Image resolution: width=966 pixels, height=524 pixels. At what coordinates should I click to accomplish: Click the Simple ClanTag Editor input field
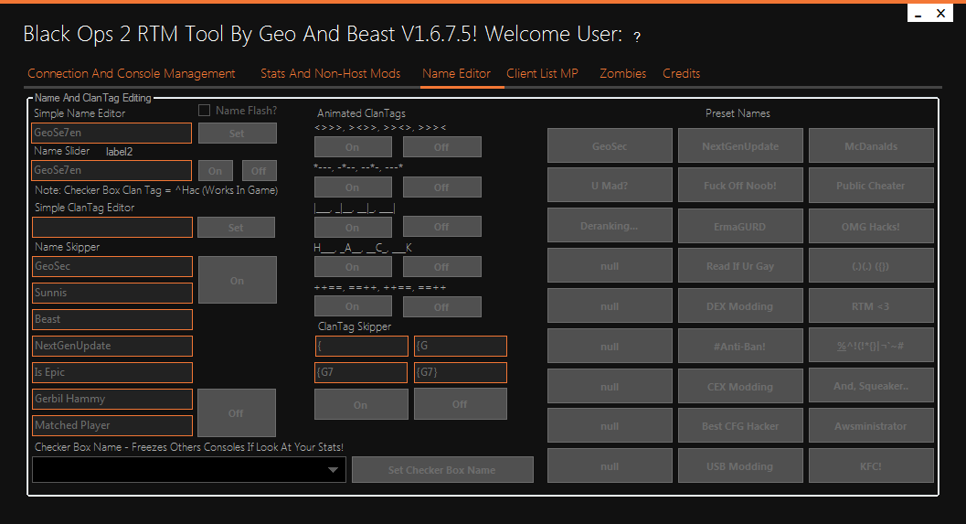[112, 227]
